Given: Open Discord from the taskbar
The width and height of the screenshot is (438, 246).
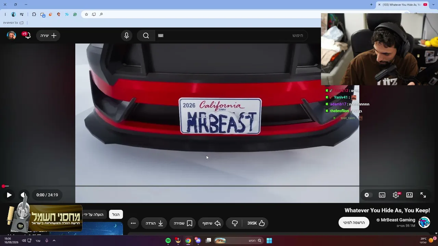Looking at the screenshot, I should (x=198, y=241).
